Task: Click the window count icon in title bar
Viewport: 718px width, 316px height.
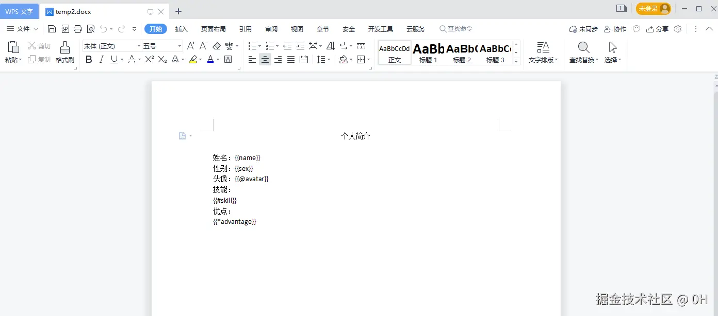Action: (621, 9)
